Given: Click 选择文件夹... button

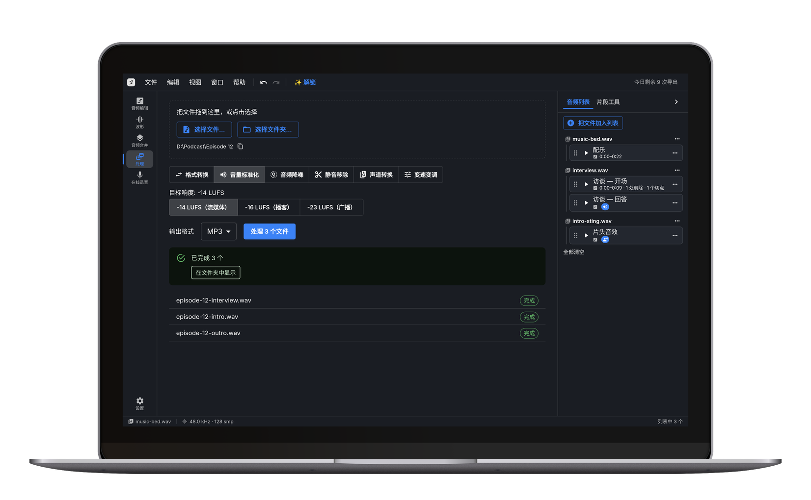Looking at the screenshot, I should tap(268, 129).
